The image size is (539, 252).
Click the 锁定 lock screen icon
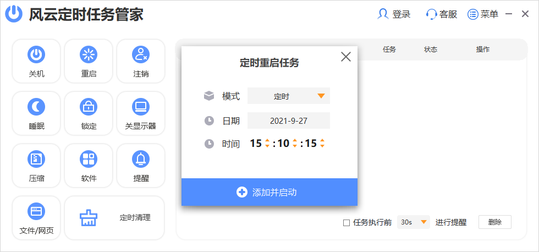pos(89,107)
